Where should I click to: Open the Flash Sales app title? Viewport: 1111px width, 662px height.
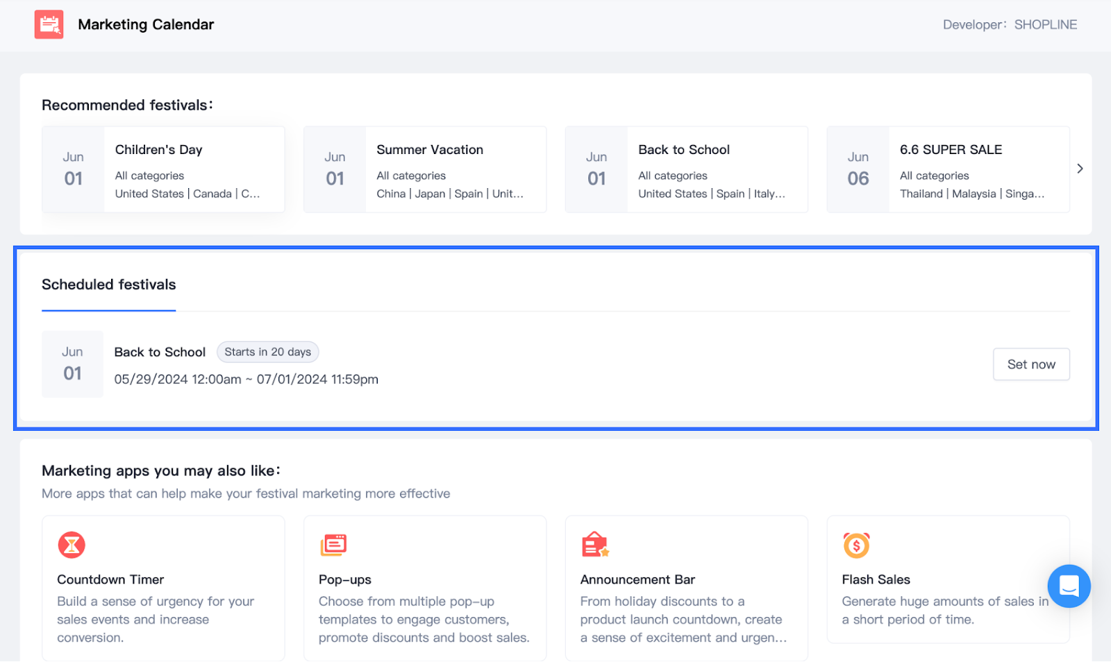point(876,579)
